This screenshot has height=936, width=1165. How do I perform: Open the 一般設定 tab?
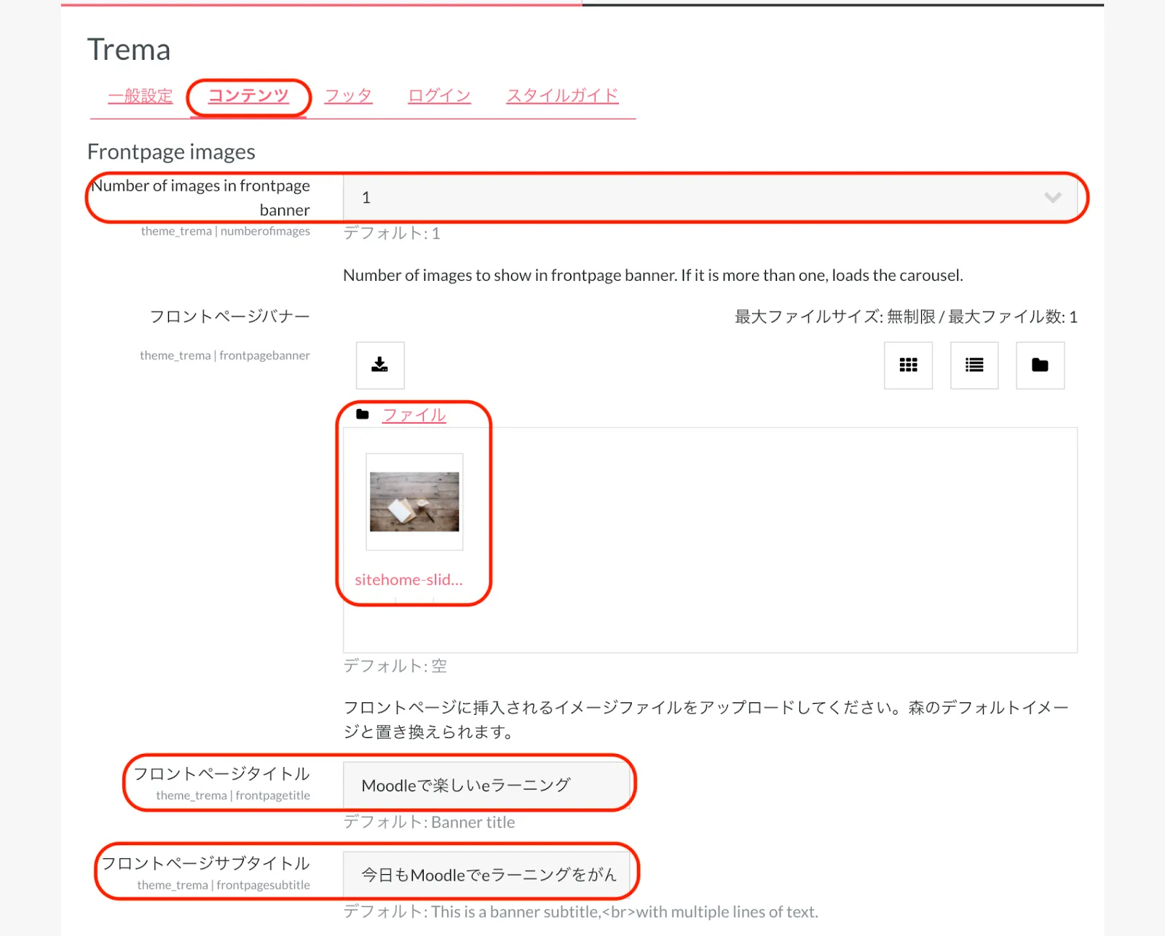tap(141, 96)
